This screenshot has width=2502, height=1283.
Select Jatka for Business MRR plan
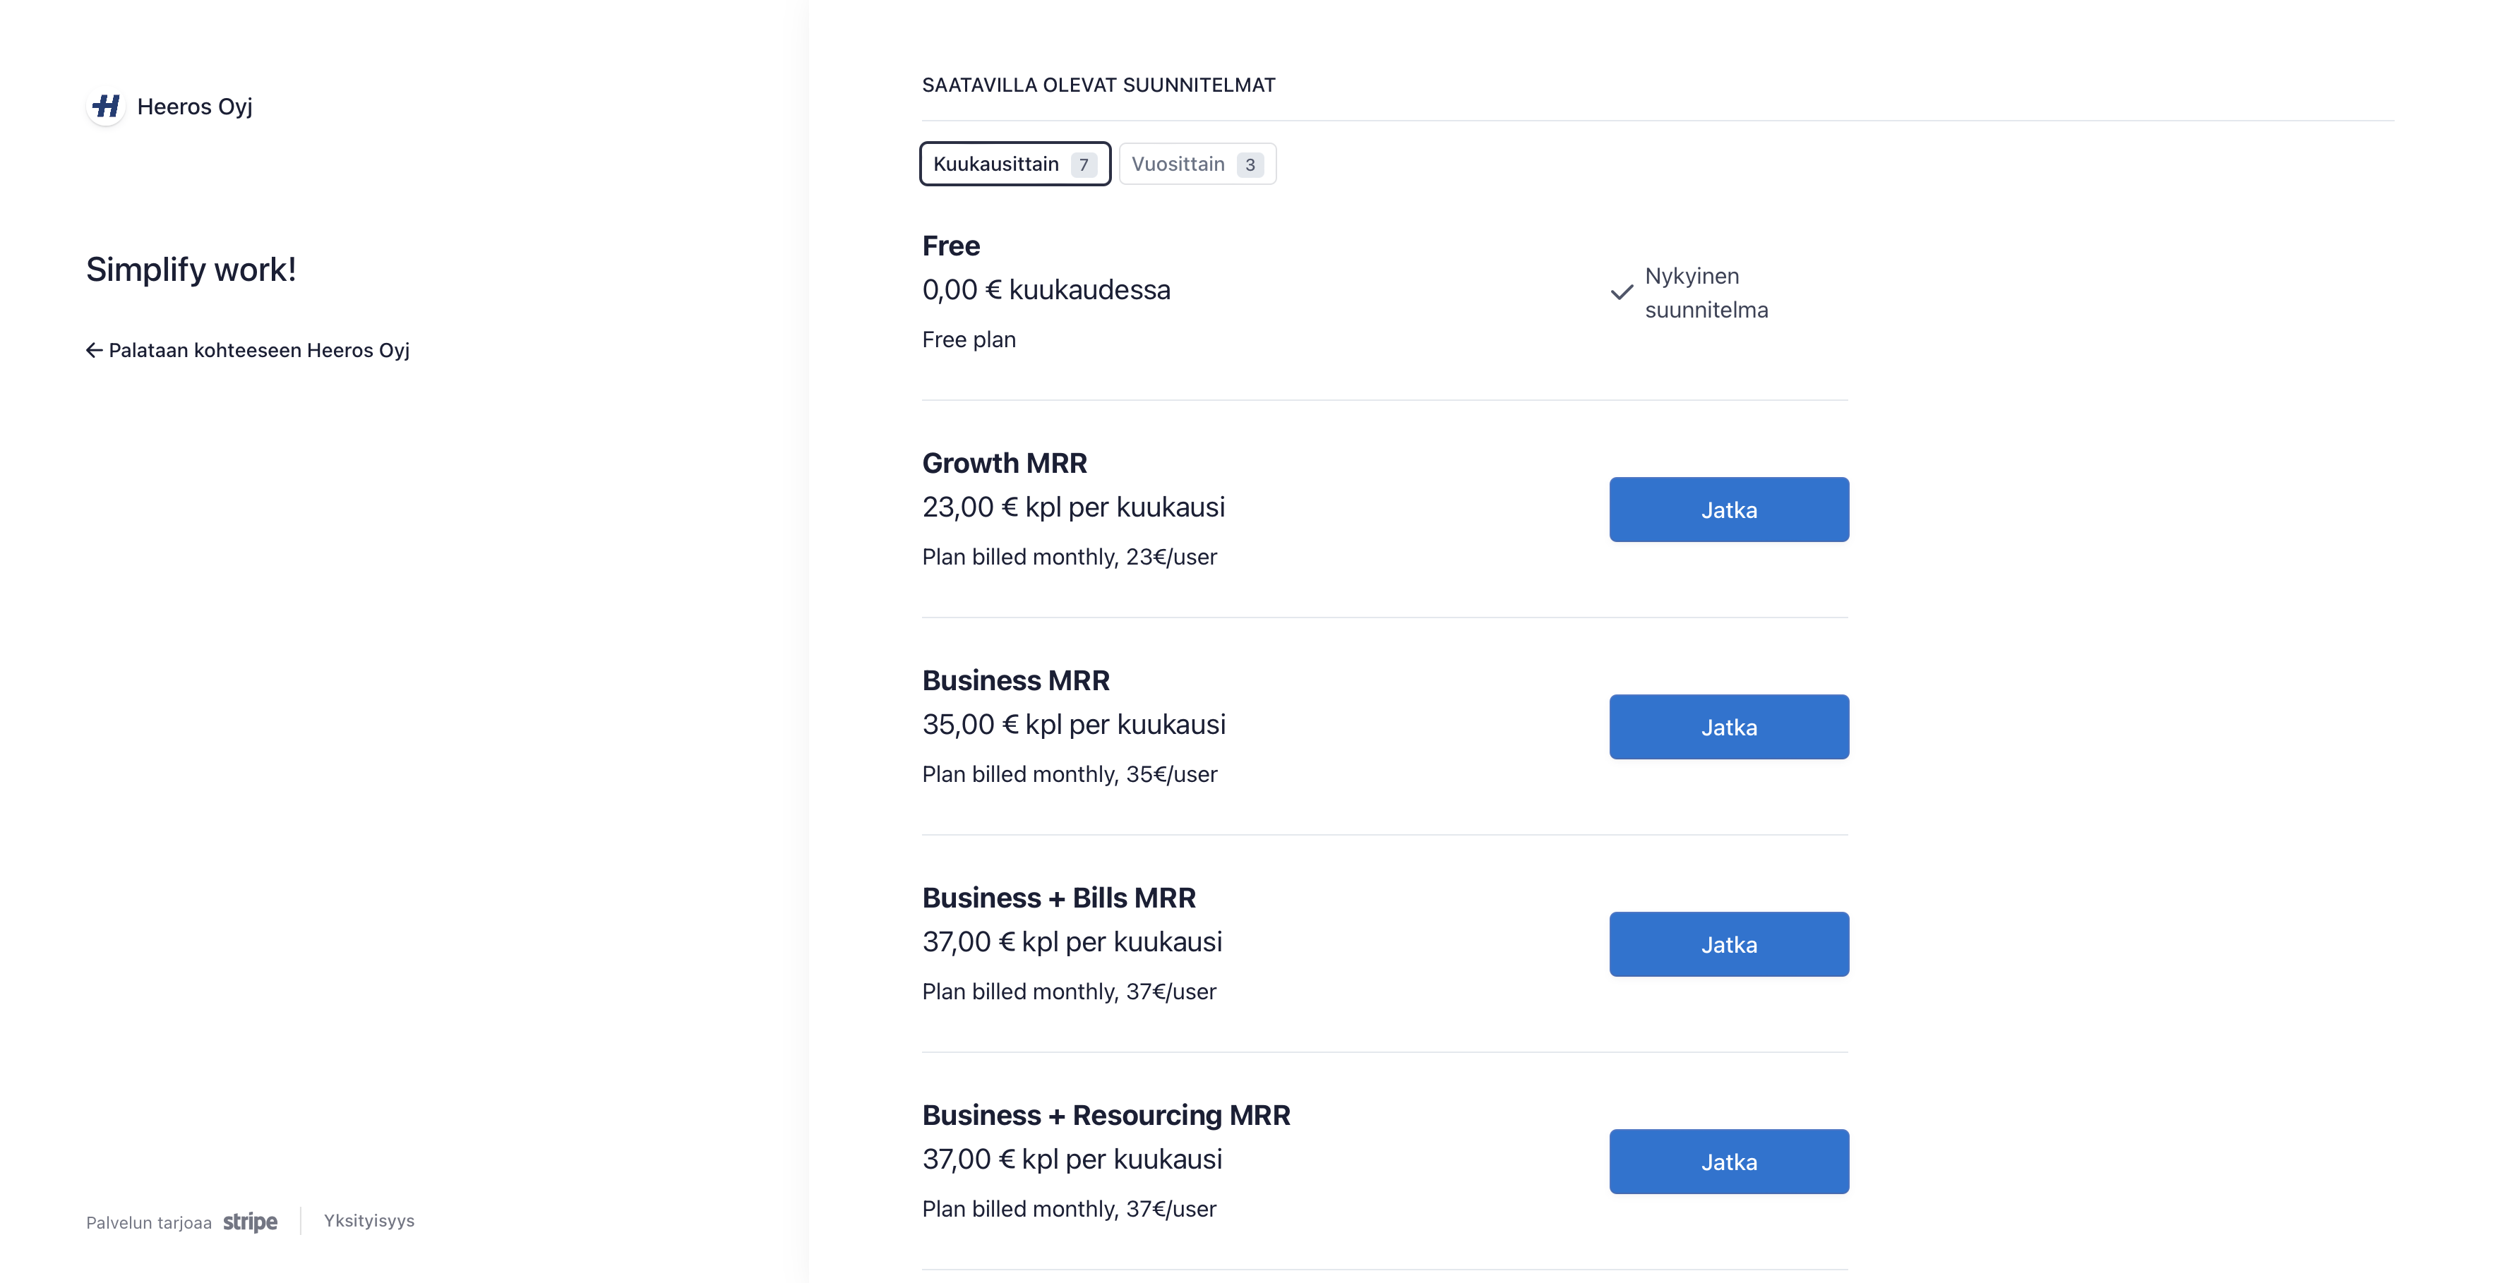(x=1729, y=728)
